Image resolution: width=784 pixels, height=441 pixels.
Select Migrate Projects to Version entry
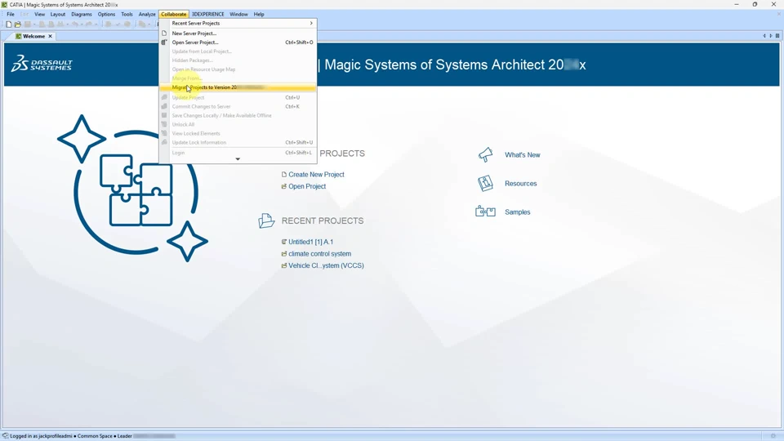(x=238, y=87)
